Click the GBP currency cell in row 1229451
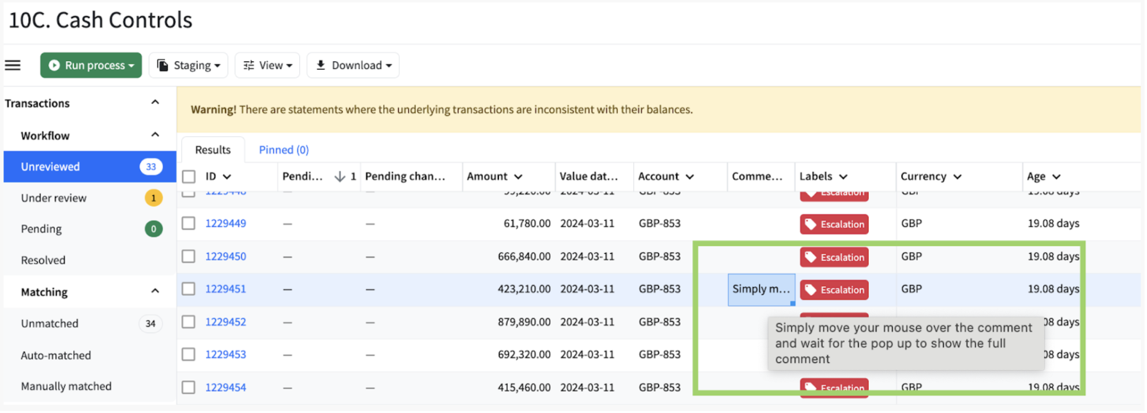This screenshot has width=1147, height=413. coord(912,288)
